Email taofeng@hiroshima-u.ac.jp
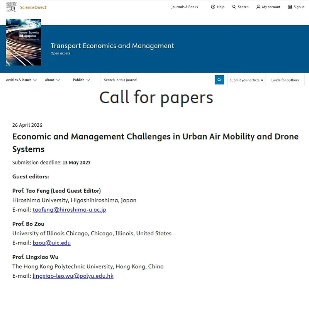Screen dimensions: 309x309 point(70,210)
